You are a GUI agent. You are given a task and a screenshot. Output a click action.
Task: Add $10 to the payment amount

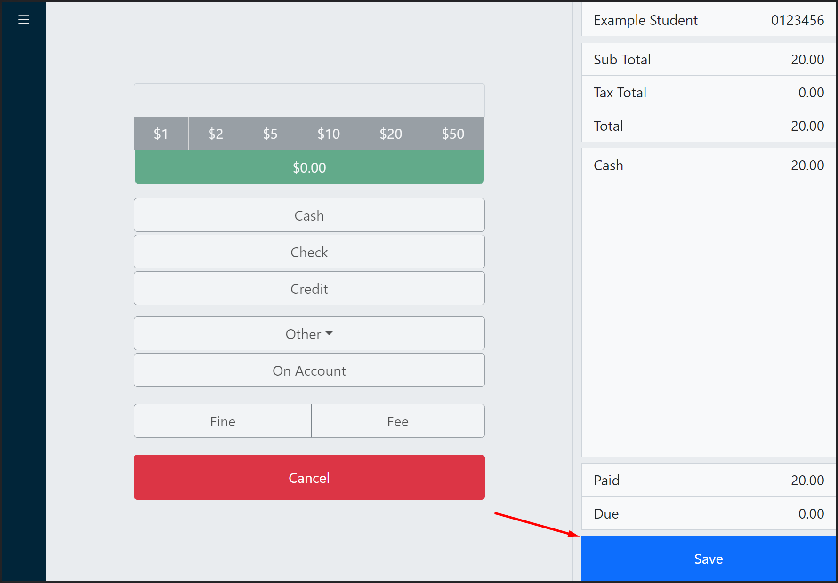328,134
